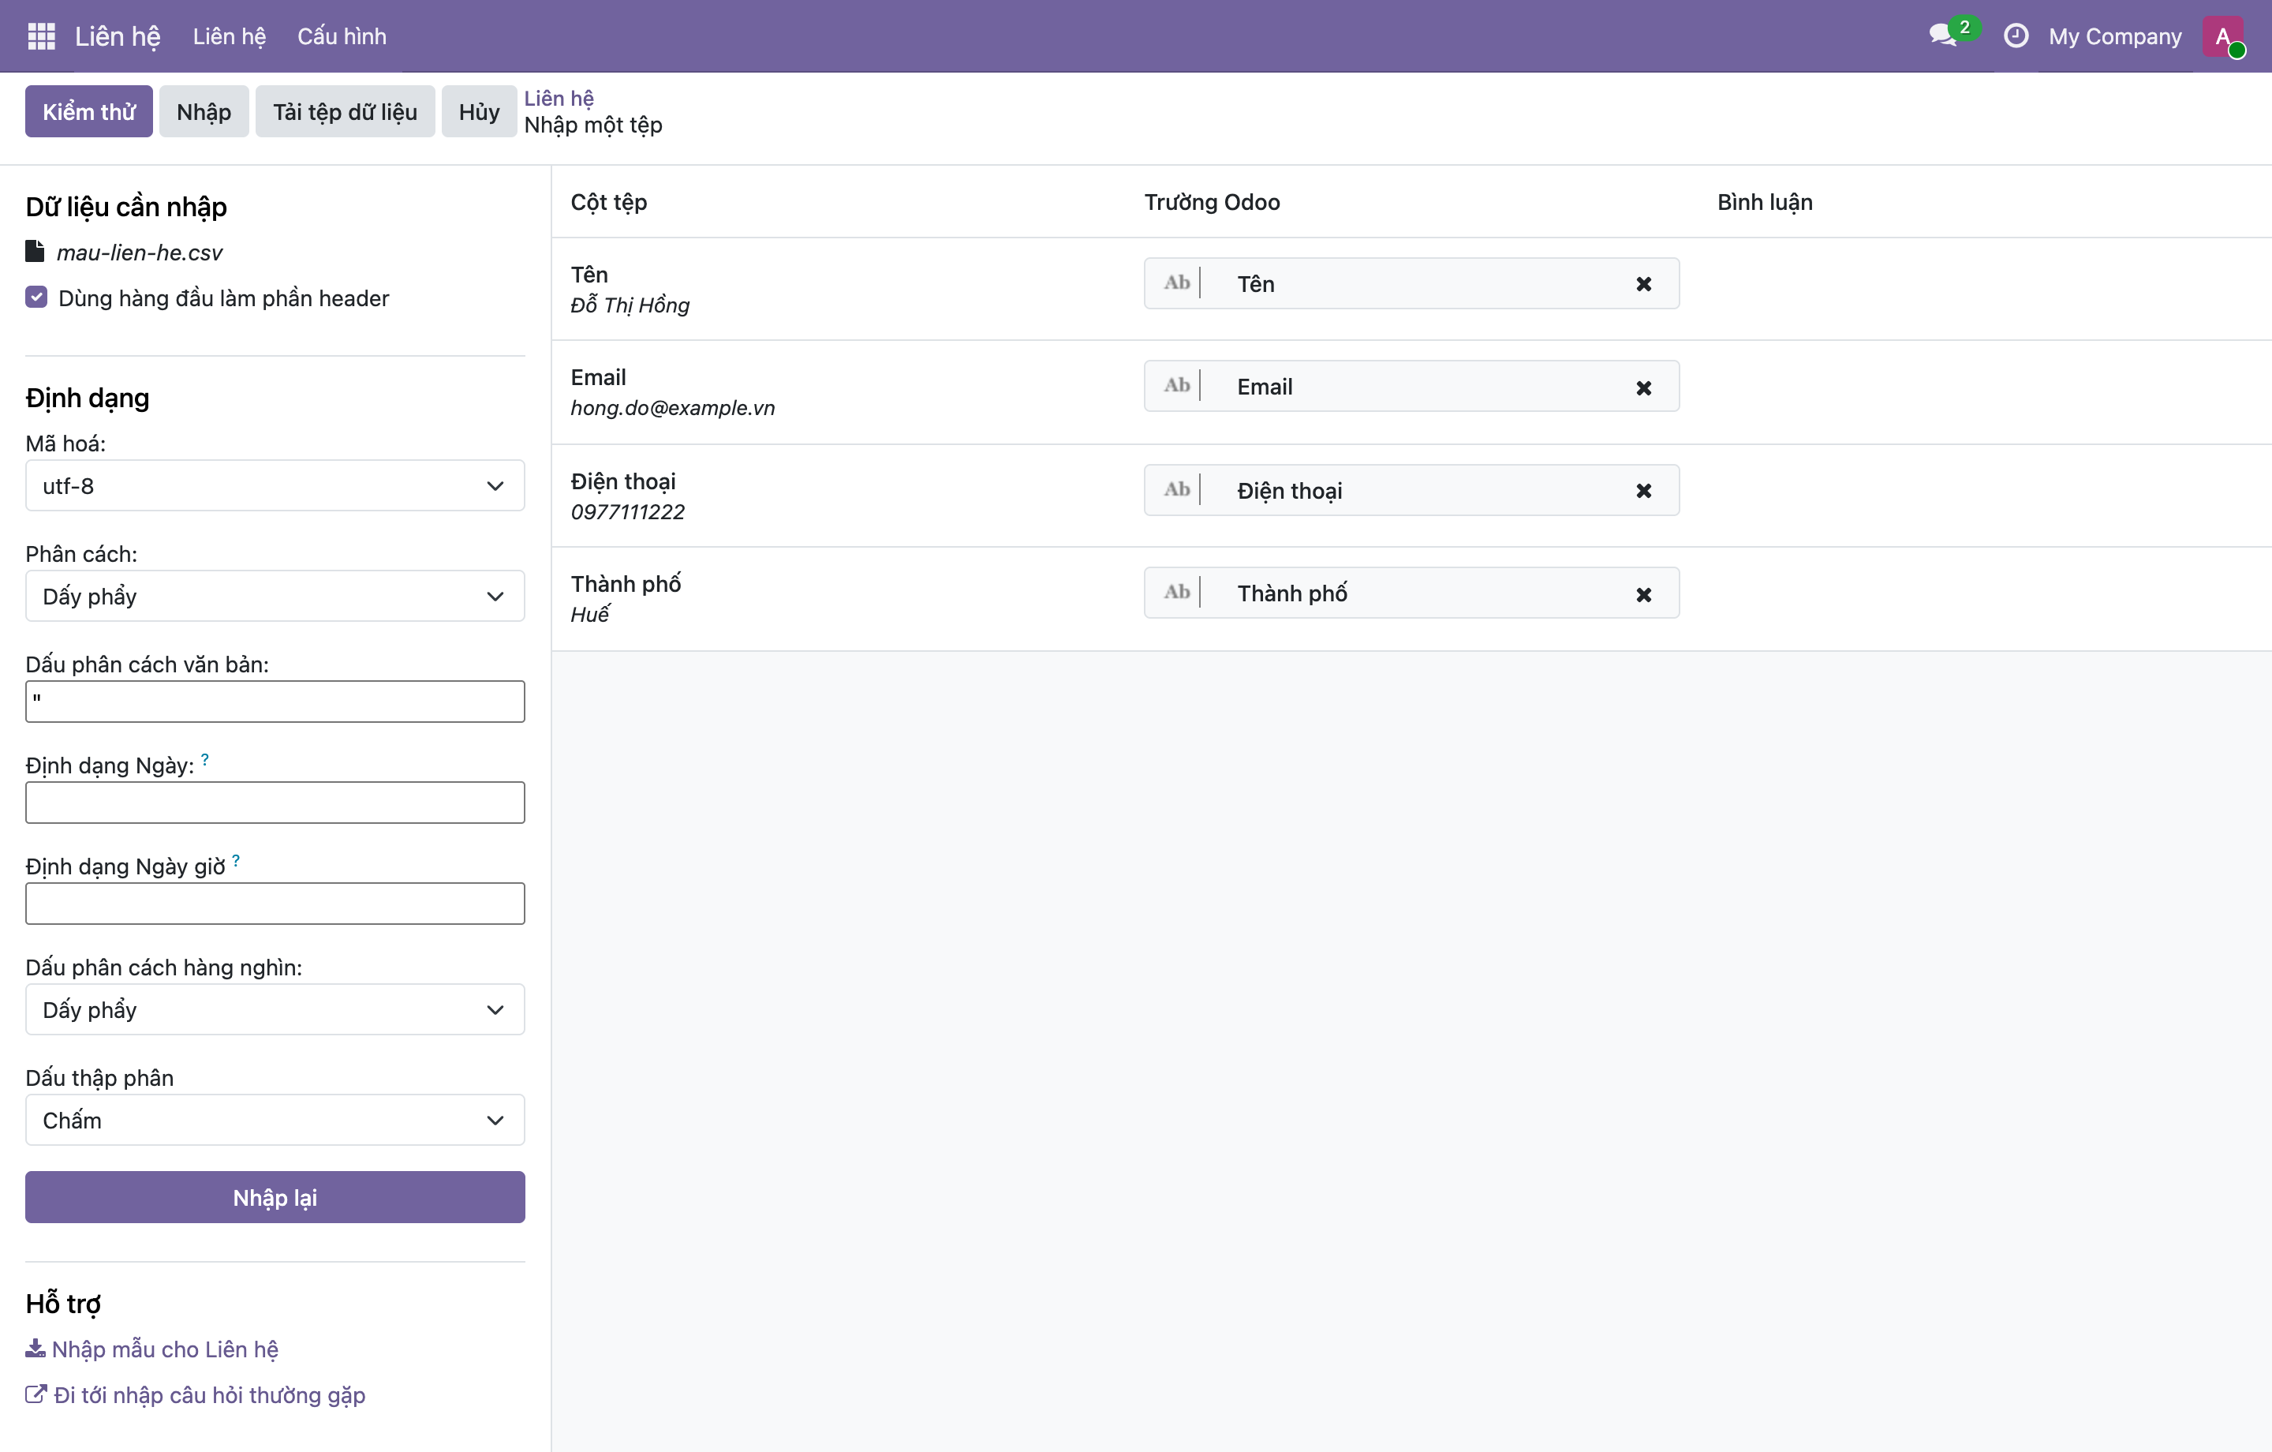Viewport: 2272px width, 1452px height.
Task: Open the Điện thoại Odoo field selector
Action: coord(1411,491)
